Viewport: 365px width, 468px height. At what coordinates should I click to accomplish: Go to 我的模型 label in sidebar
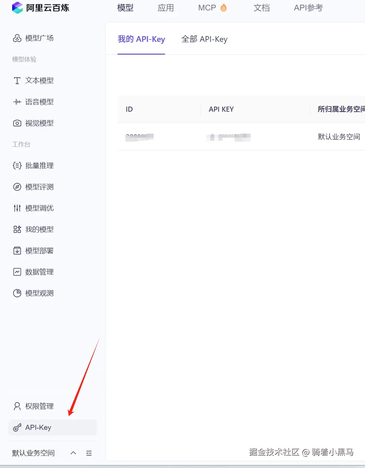pos(39,229)
